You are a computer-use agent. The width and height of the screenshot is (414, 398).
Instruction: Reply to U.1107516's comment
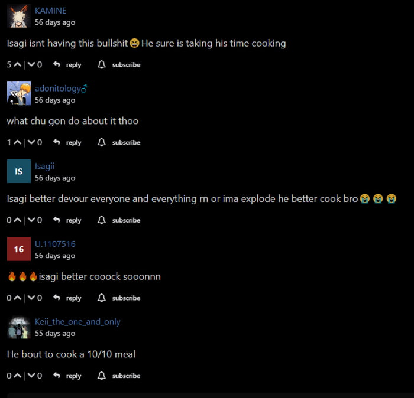tap(74, 298)
